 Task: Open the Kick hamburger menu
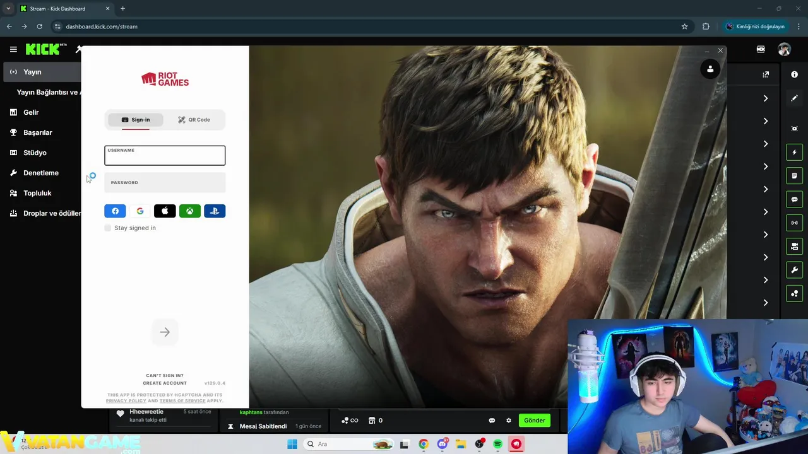[13, 49]
